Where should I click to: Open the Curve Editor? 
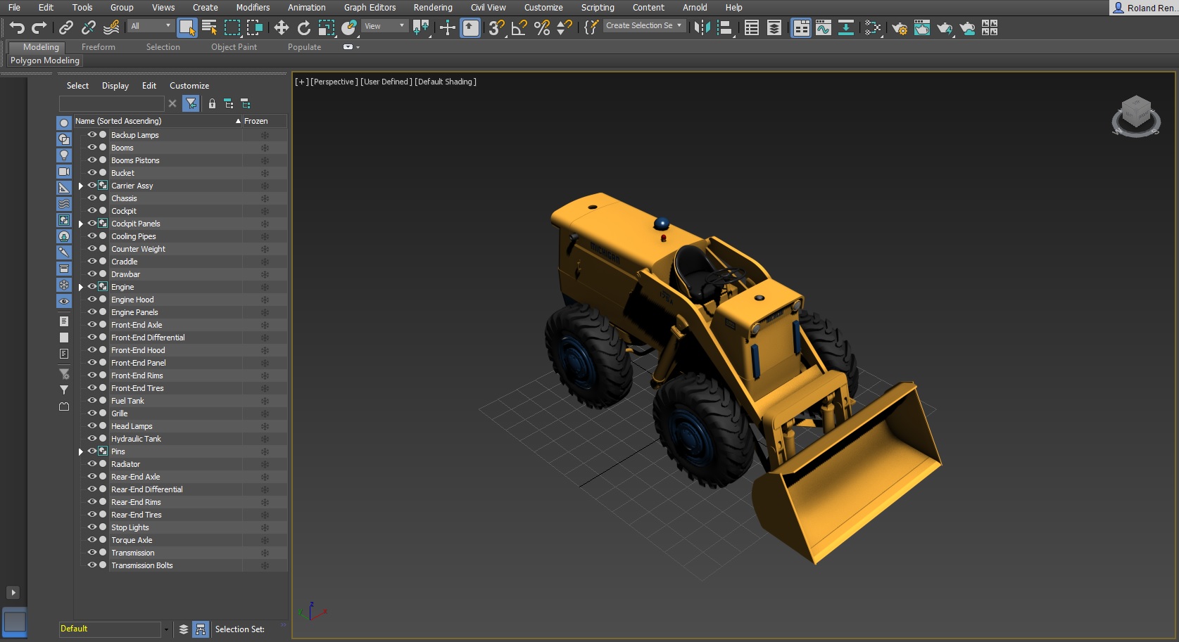click(823, 27)
